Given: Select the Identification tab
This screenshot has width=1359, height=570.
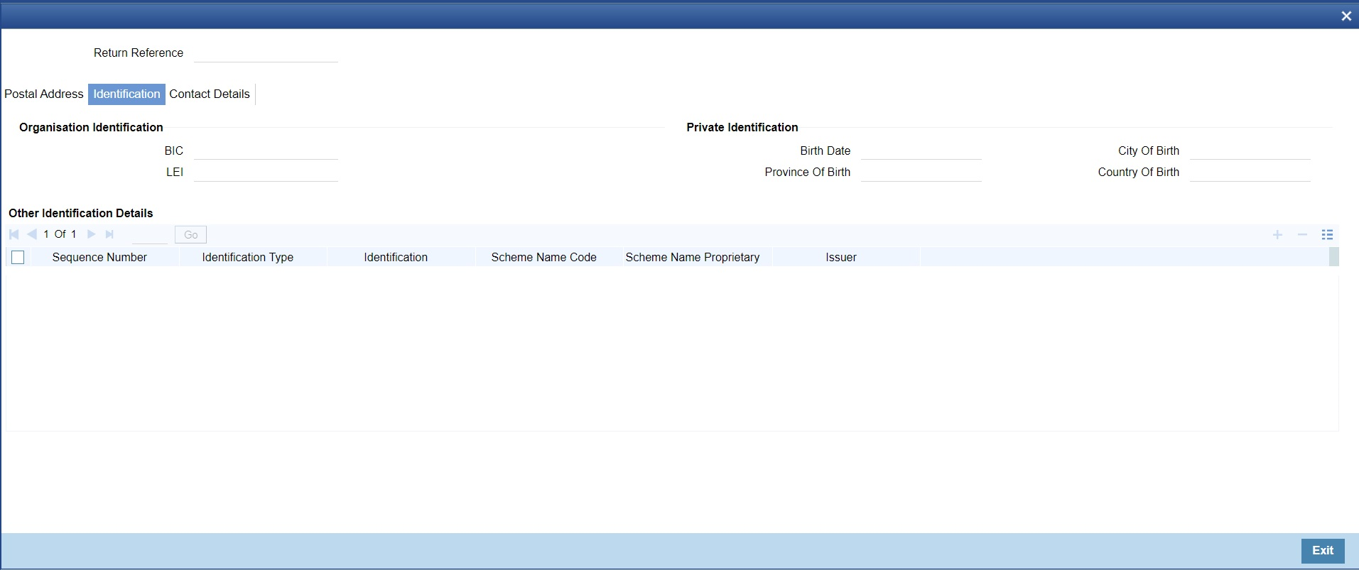Looking at the screenshot, I should click(x=126, y=94).
